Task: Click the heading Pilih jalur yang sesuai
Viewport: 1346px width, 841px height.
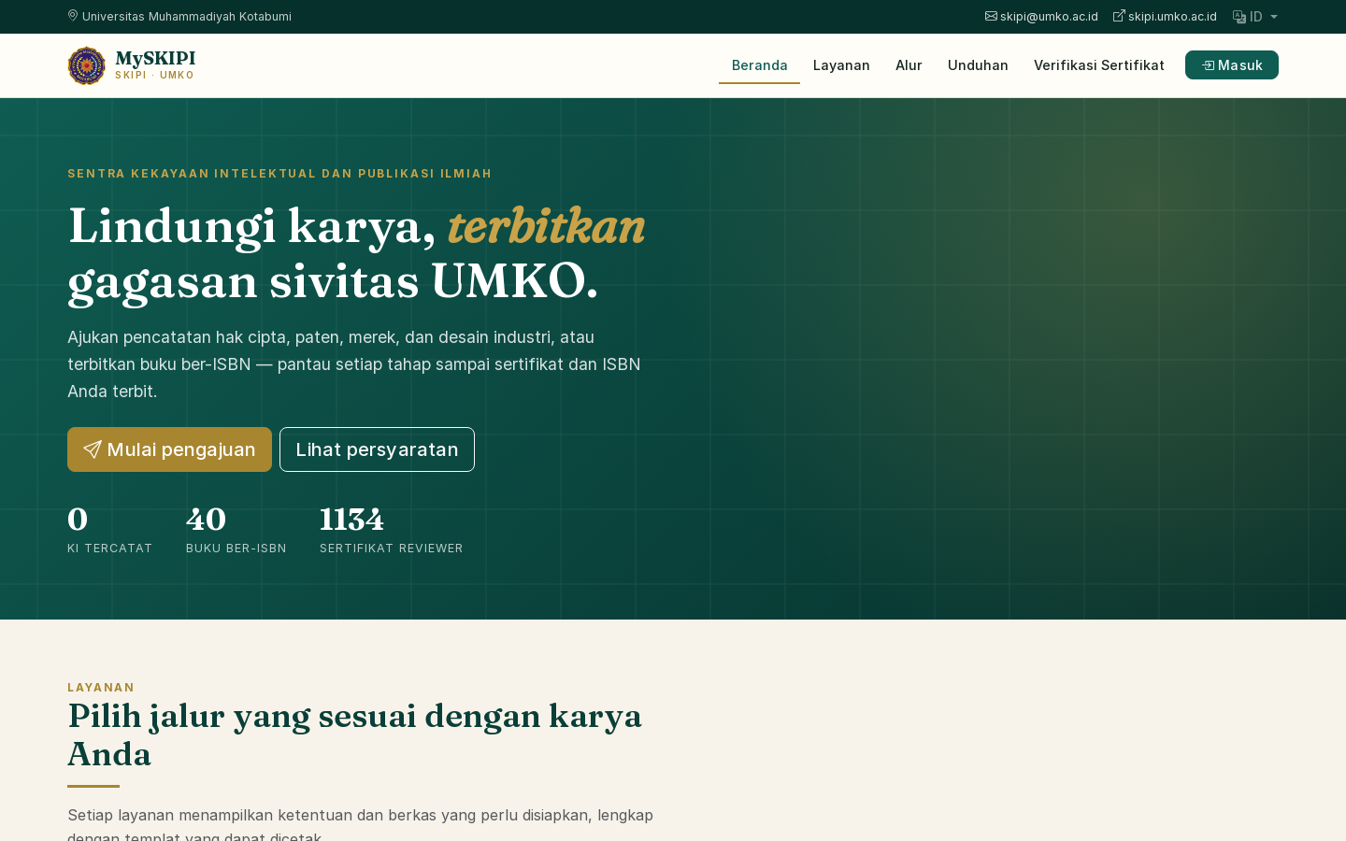Action: [355, 734]
